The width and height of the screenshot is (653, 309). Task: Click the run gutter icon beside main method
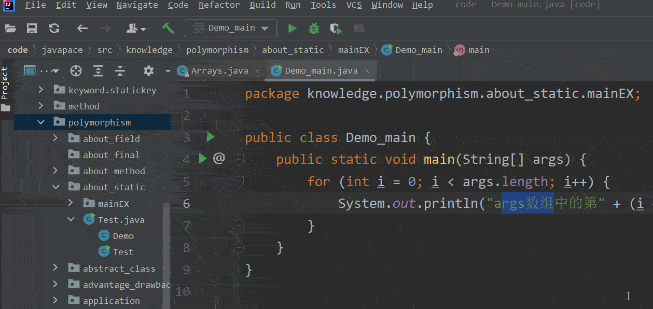[x=203, y=158]
